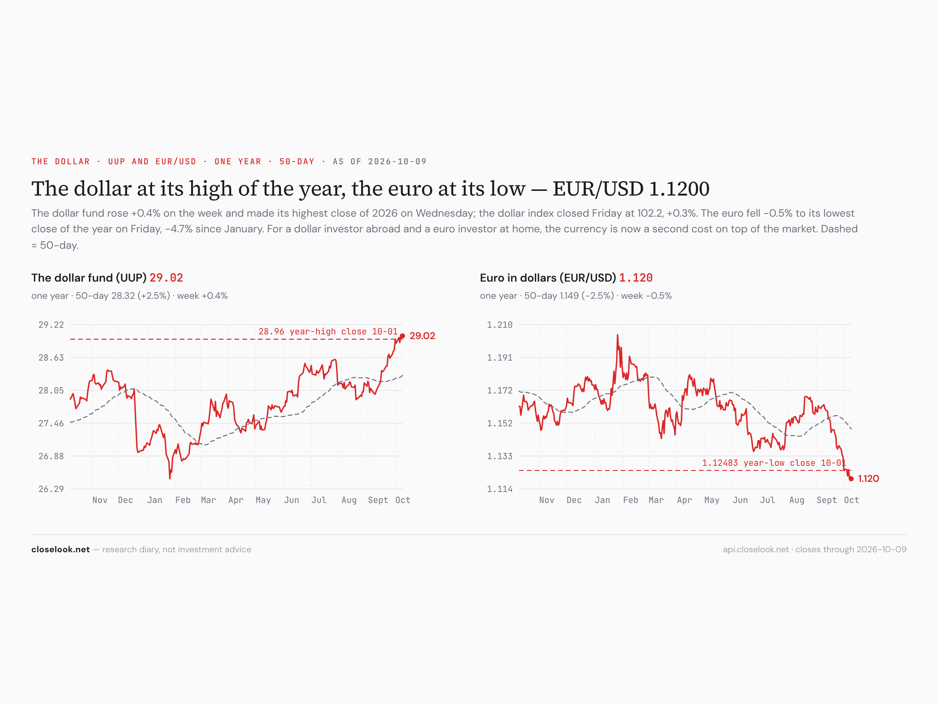Click the UUP subtitle with 50-day 28.32
Screen dimensions: 938x704
click(x=129, y=296)
